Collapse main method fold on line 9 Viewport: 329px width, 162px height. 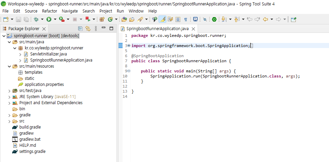(x=129, y=71)
